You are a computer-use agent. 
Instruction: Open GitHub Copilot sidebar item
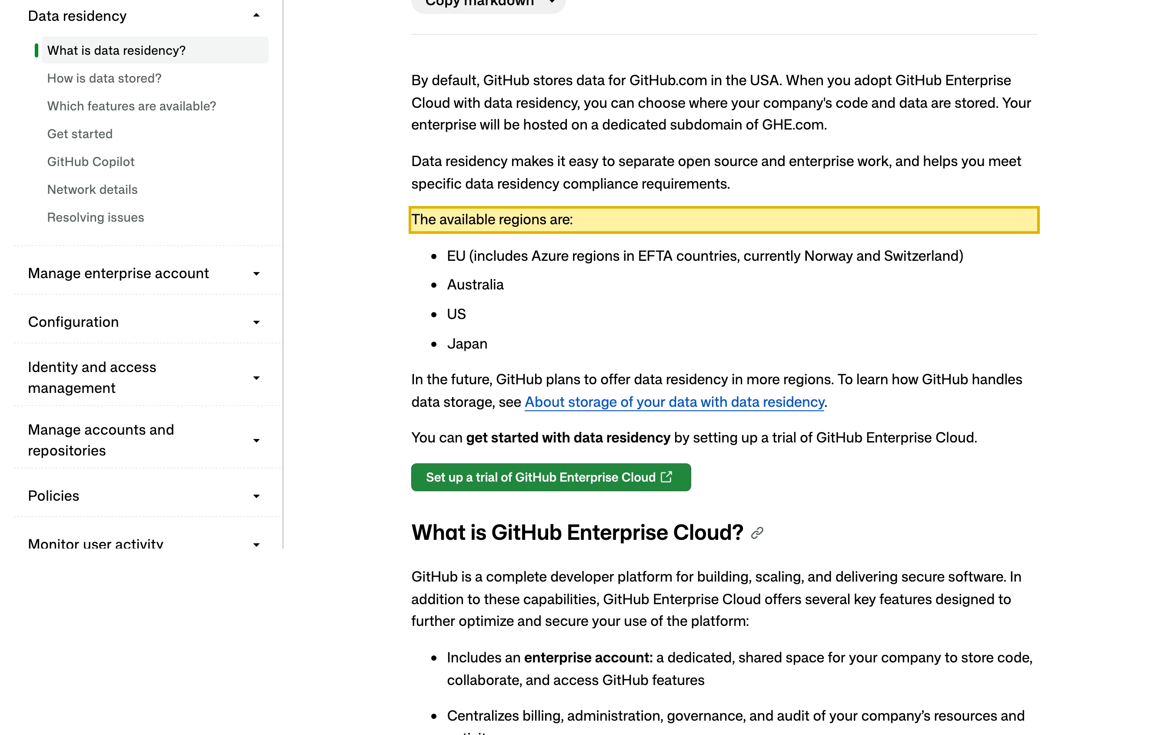pos(90,162)
